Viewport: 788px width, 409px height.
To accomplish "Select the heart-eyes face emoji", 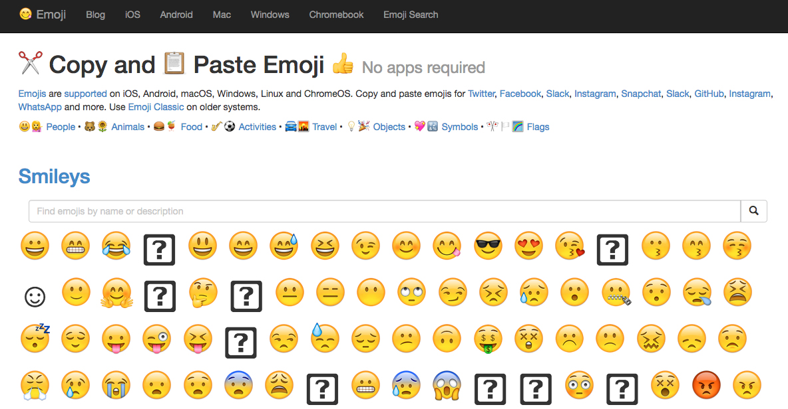I will [529, 247].
